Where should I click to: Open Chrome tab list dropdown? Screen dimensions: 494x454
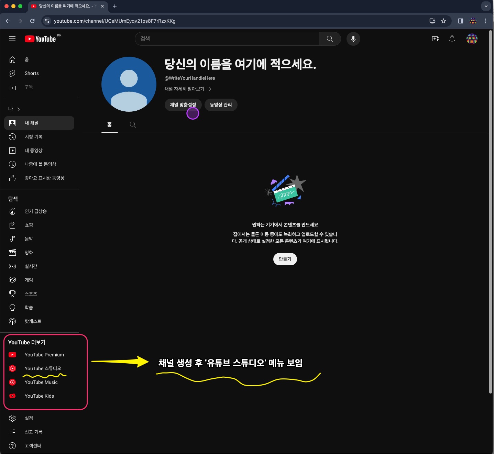(486, 6)
